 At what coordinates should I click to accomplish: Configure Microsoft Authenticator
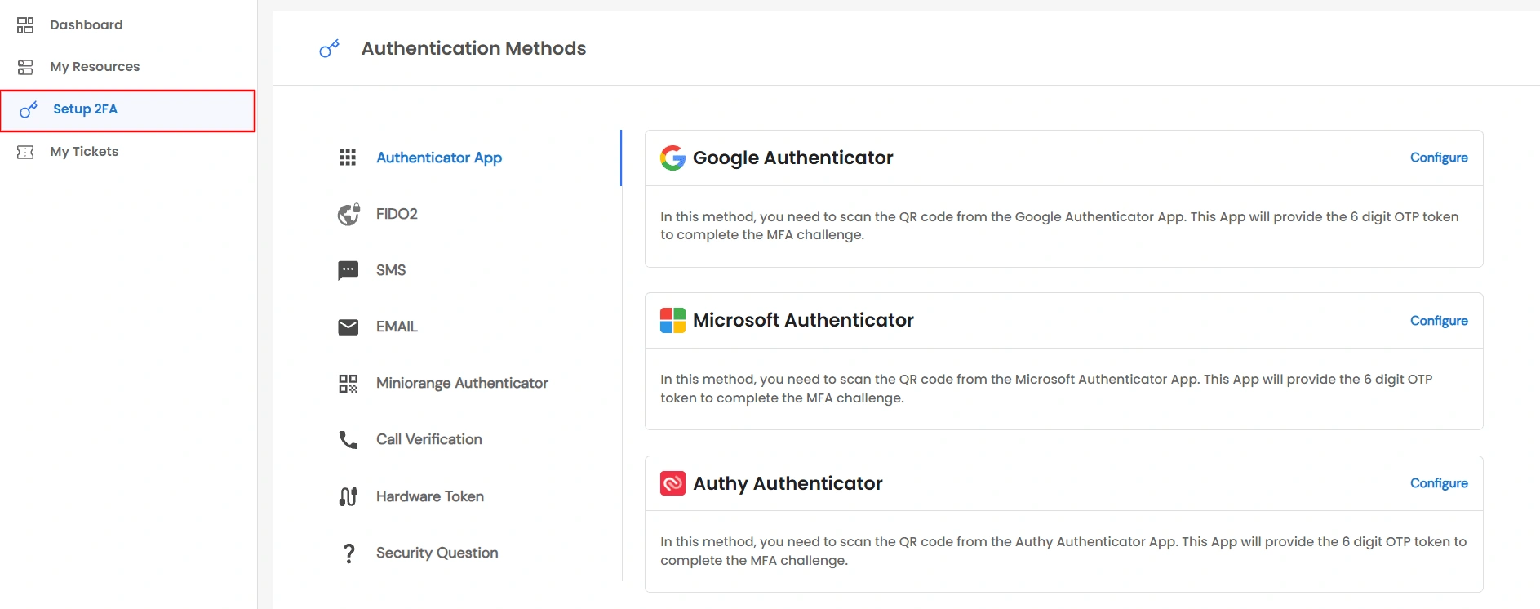(1439, 321)
